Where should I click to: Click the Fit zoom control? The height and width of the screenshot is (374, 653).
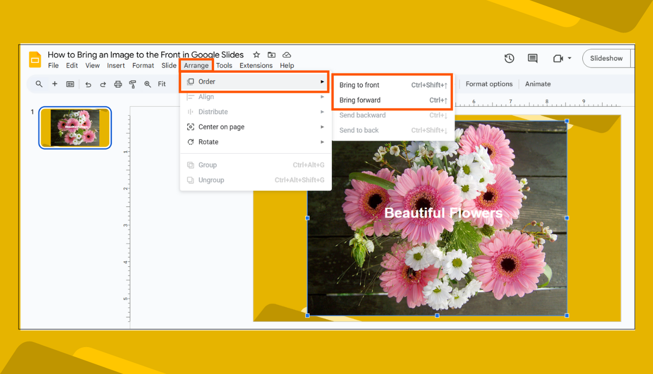tap(162, 84)
